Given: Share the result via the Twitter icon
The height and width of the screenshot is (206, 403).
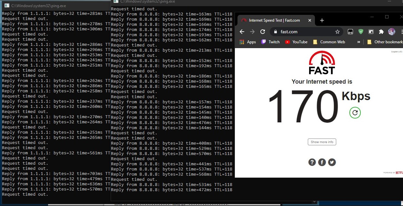Looking at the screenshot, I should 332,162.
